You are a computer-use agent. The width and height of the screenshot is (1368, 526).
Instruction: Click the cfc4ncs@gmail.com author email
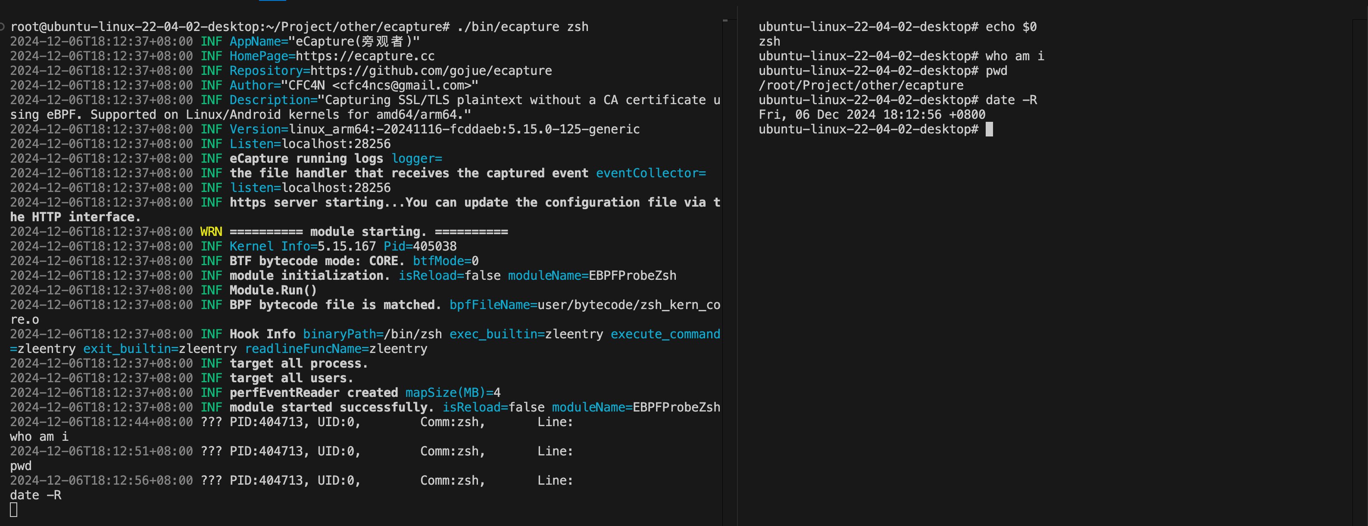pyautogui.click(x=402, y=85)
